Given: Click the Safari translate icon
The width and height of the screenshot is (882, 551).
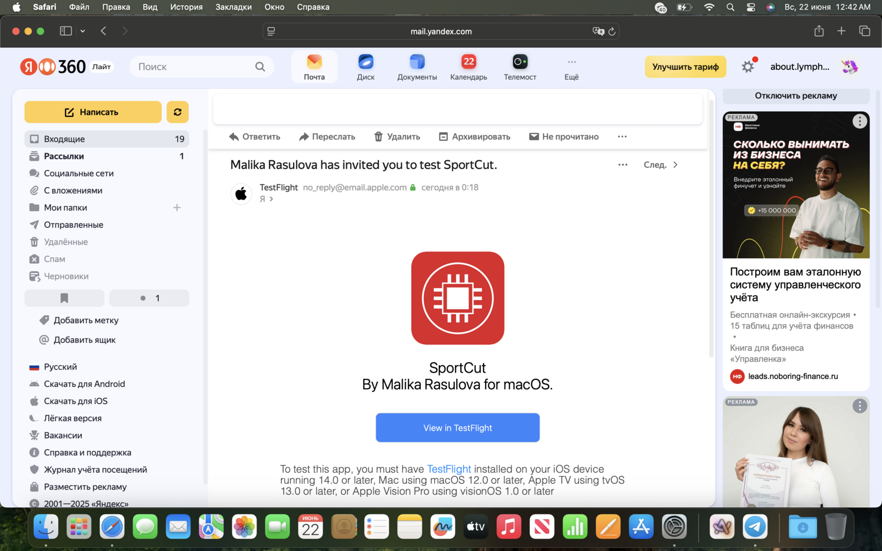Looking at the screenshot, I should click(x=598, y=31).
